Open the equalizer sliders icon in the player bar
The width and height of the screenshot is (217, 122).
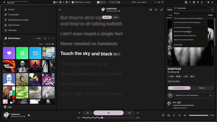click(x=174, y=115)
